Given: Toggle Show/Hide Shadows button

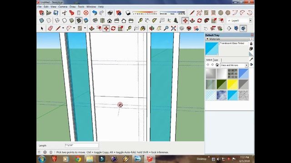Looking at the screenshot, I should [128, 13].
